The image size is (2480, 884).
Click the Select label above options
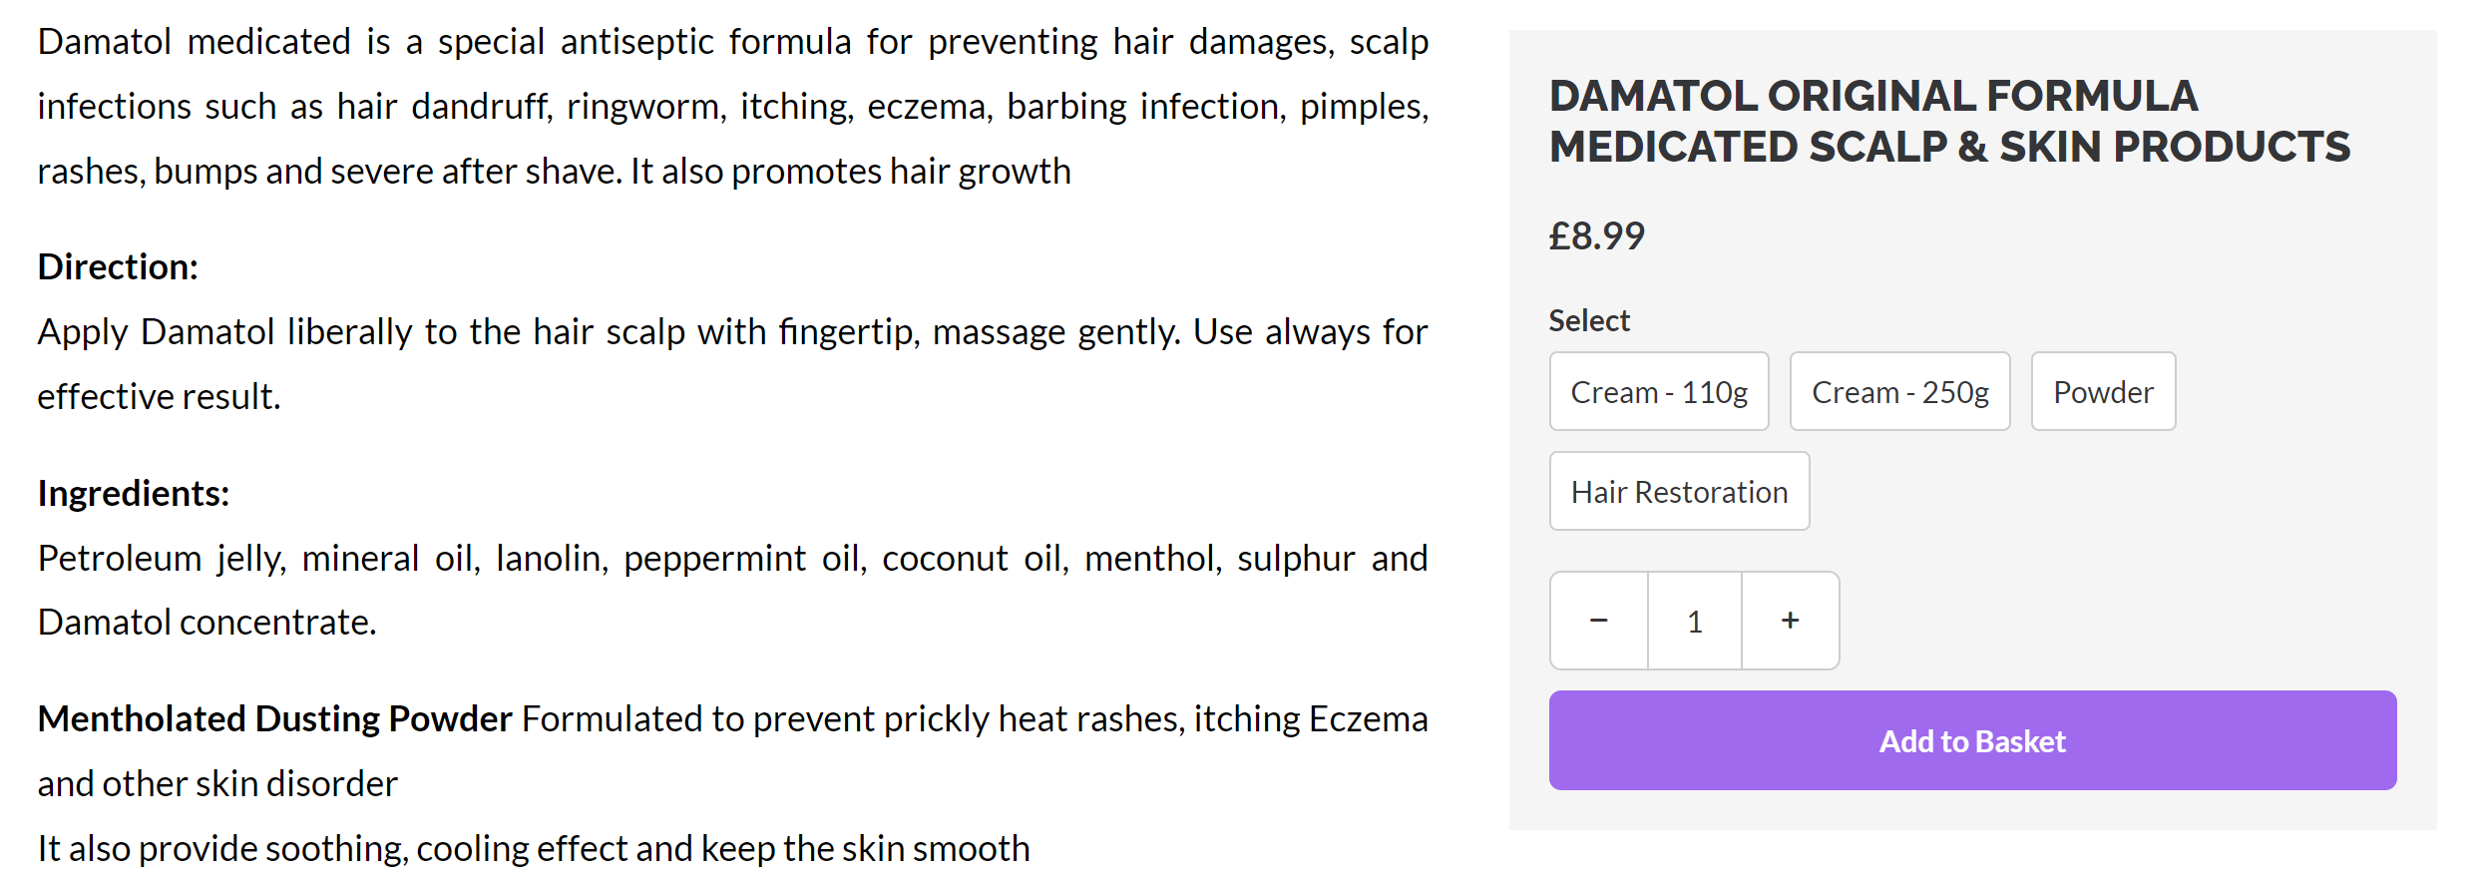(x=1588, y=320)
